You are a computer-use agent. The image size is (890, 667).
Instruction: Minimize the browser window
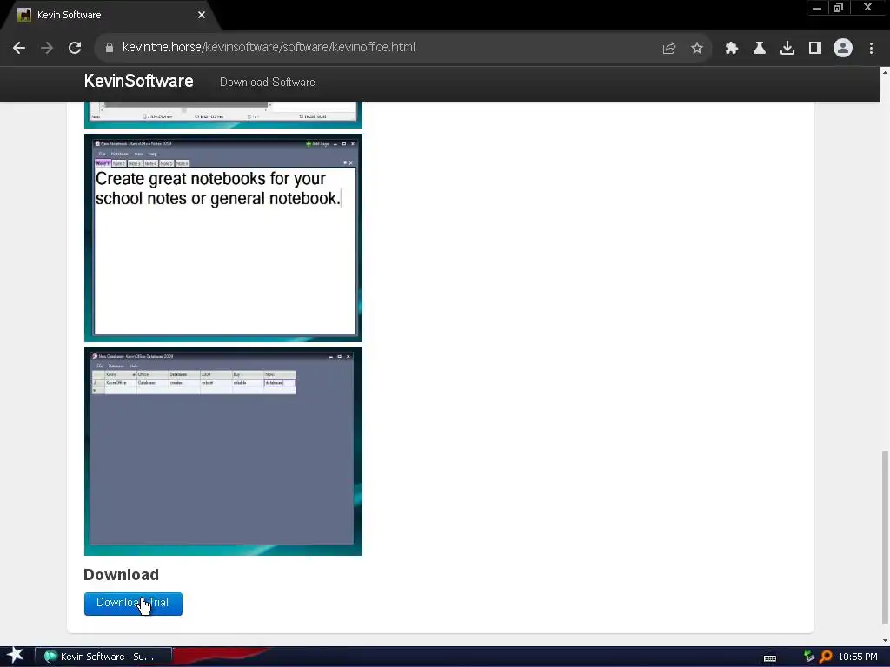(x=817, y=8)
